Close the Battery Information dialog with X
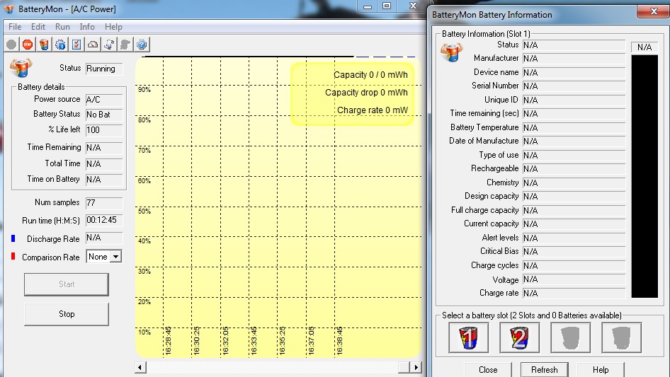Screen dimensions: 670x377 (653, 11)
